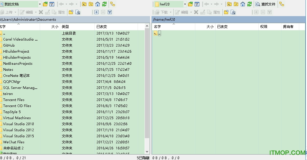This screenshot has height=160, width=307.
Task: Click the /home/hwf20 path bar
Action: click(x=228, y=19)
